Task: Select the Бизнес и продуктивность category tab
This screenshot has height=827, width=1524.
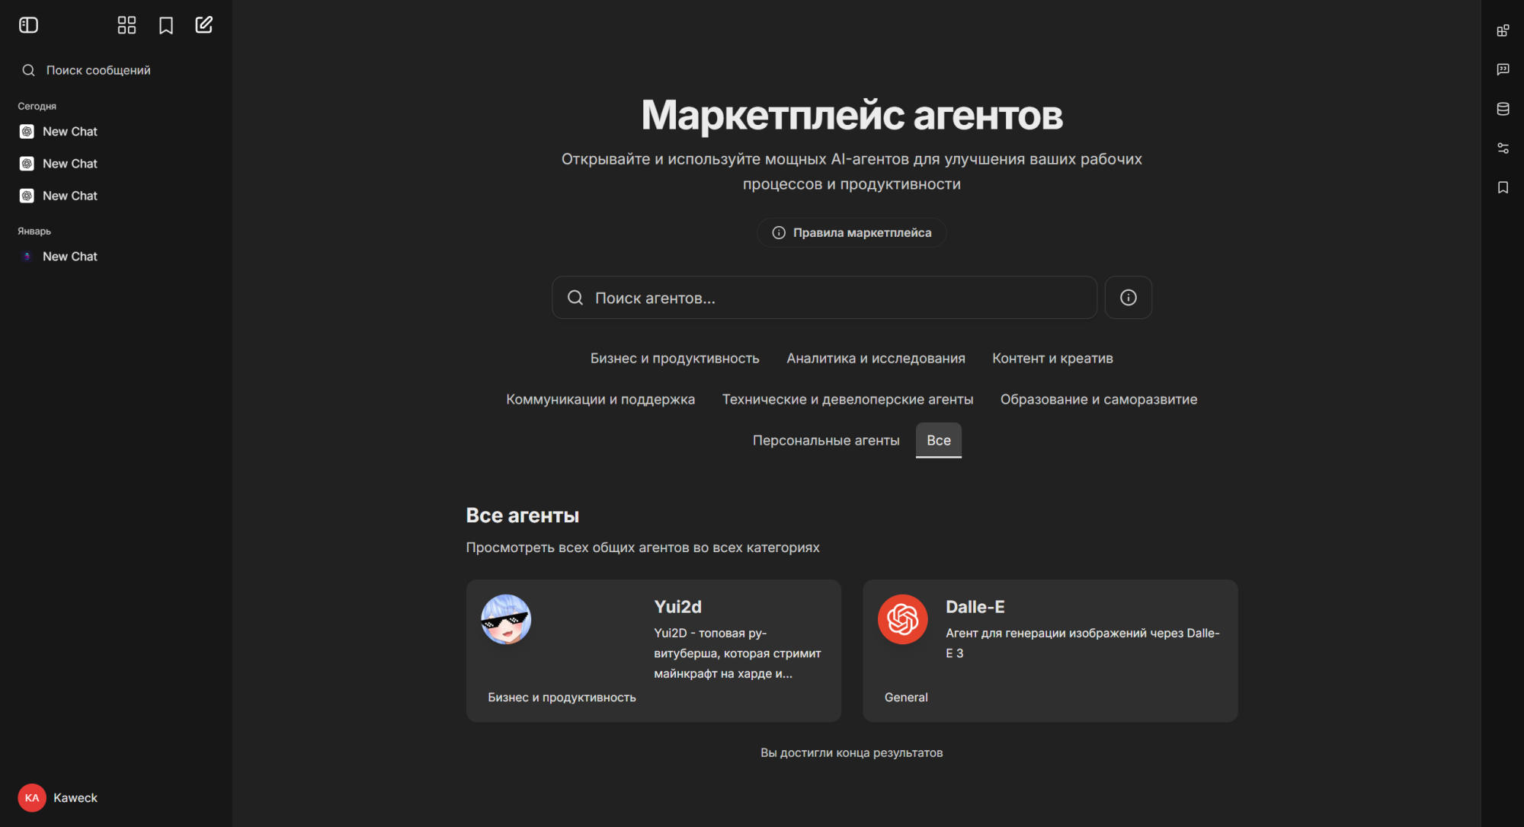Action: tap(674, 359)
